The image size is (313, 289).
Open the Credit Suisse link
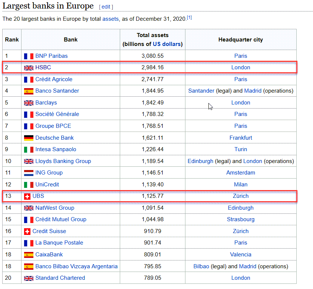[x=49, y=231]
